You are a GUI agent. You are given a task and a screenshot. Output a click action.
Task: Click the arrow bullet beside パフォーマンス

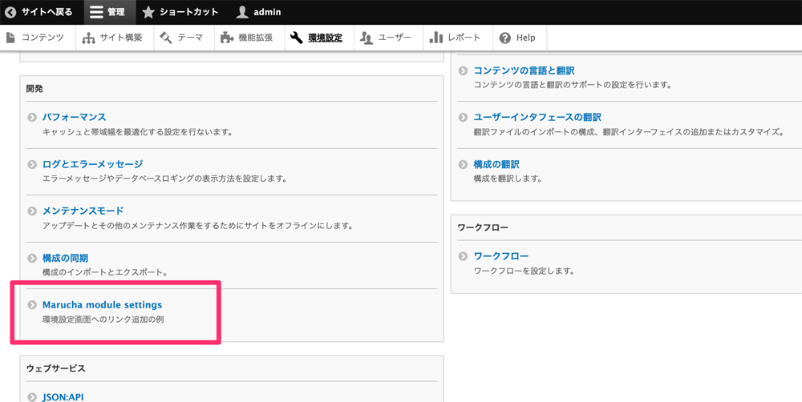coord(32,118)
